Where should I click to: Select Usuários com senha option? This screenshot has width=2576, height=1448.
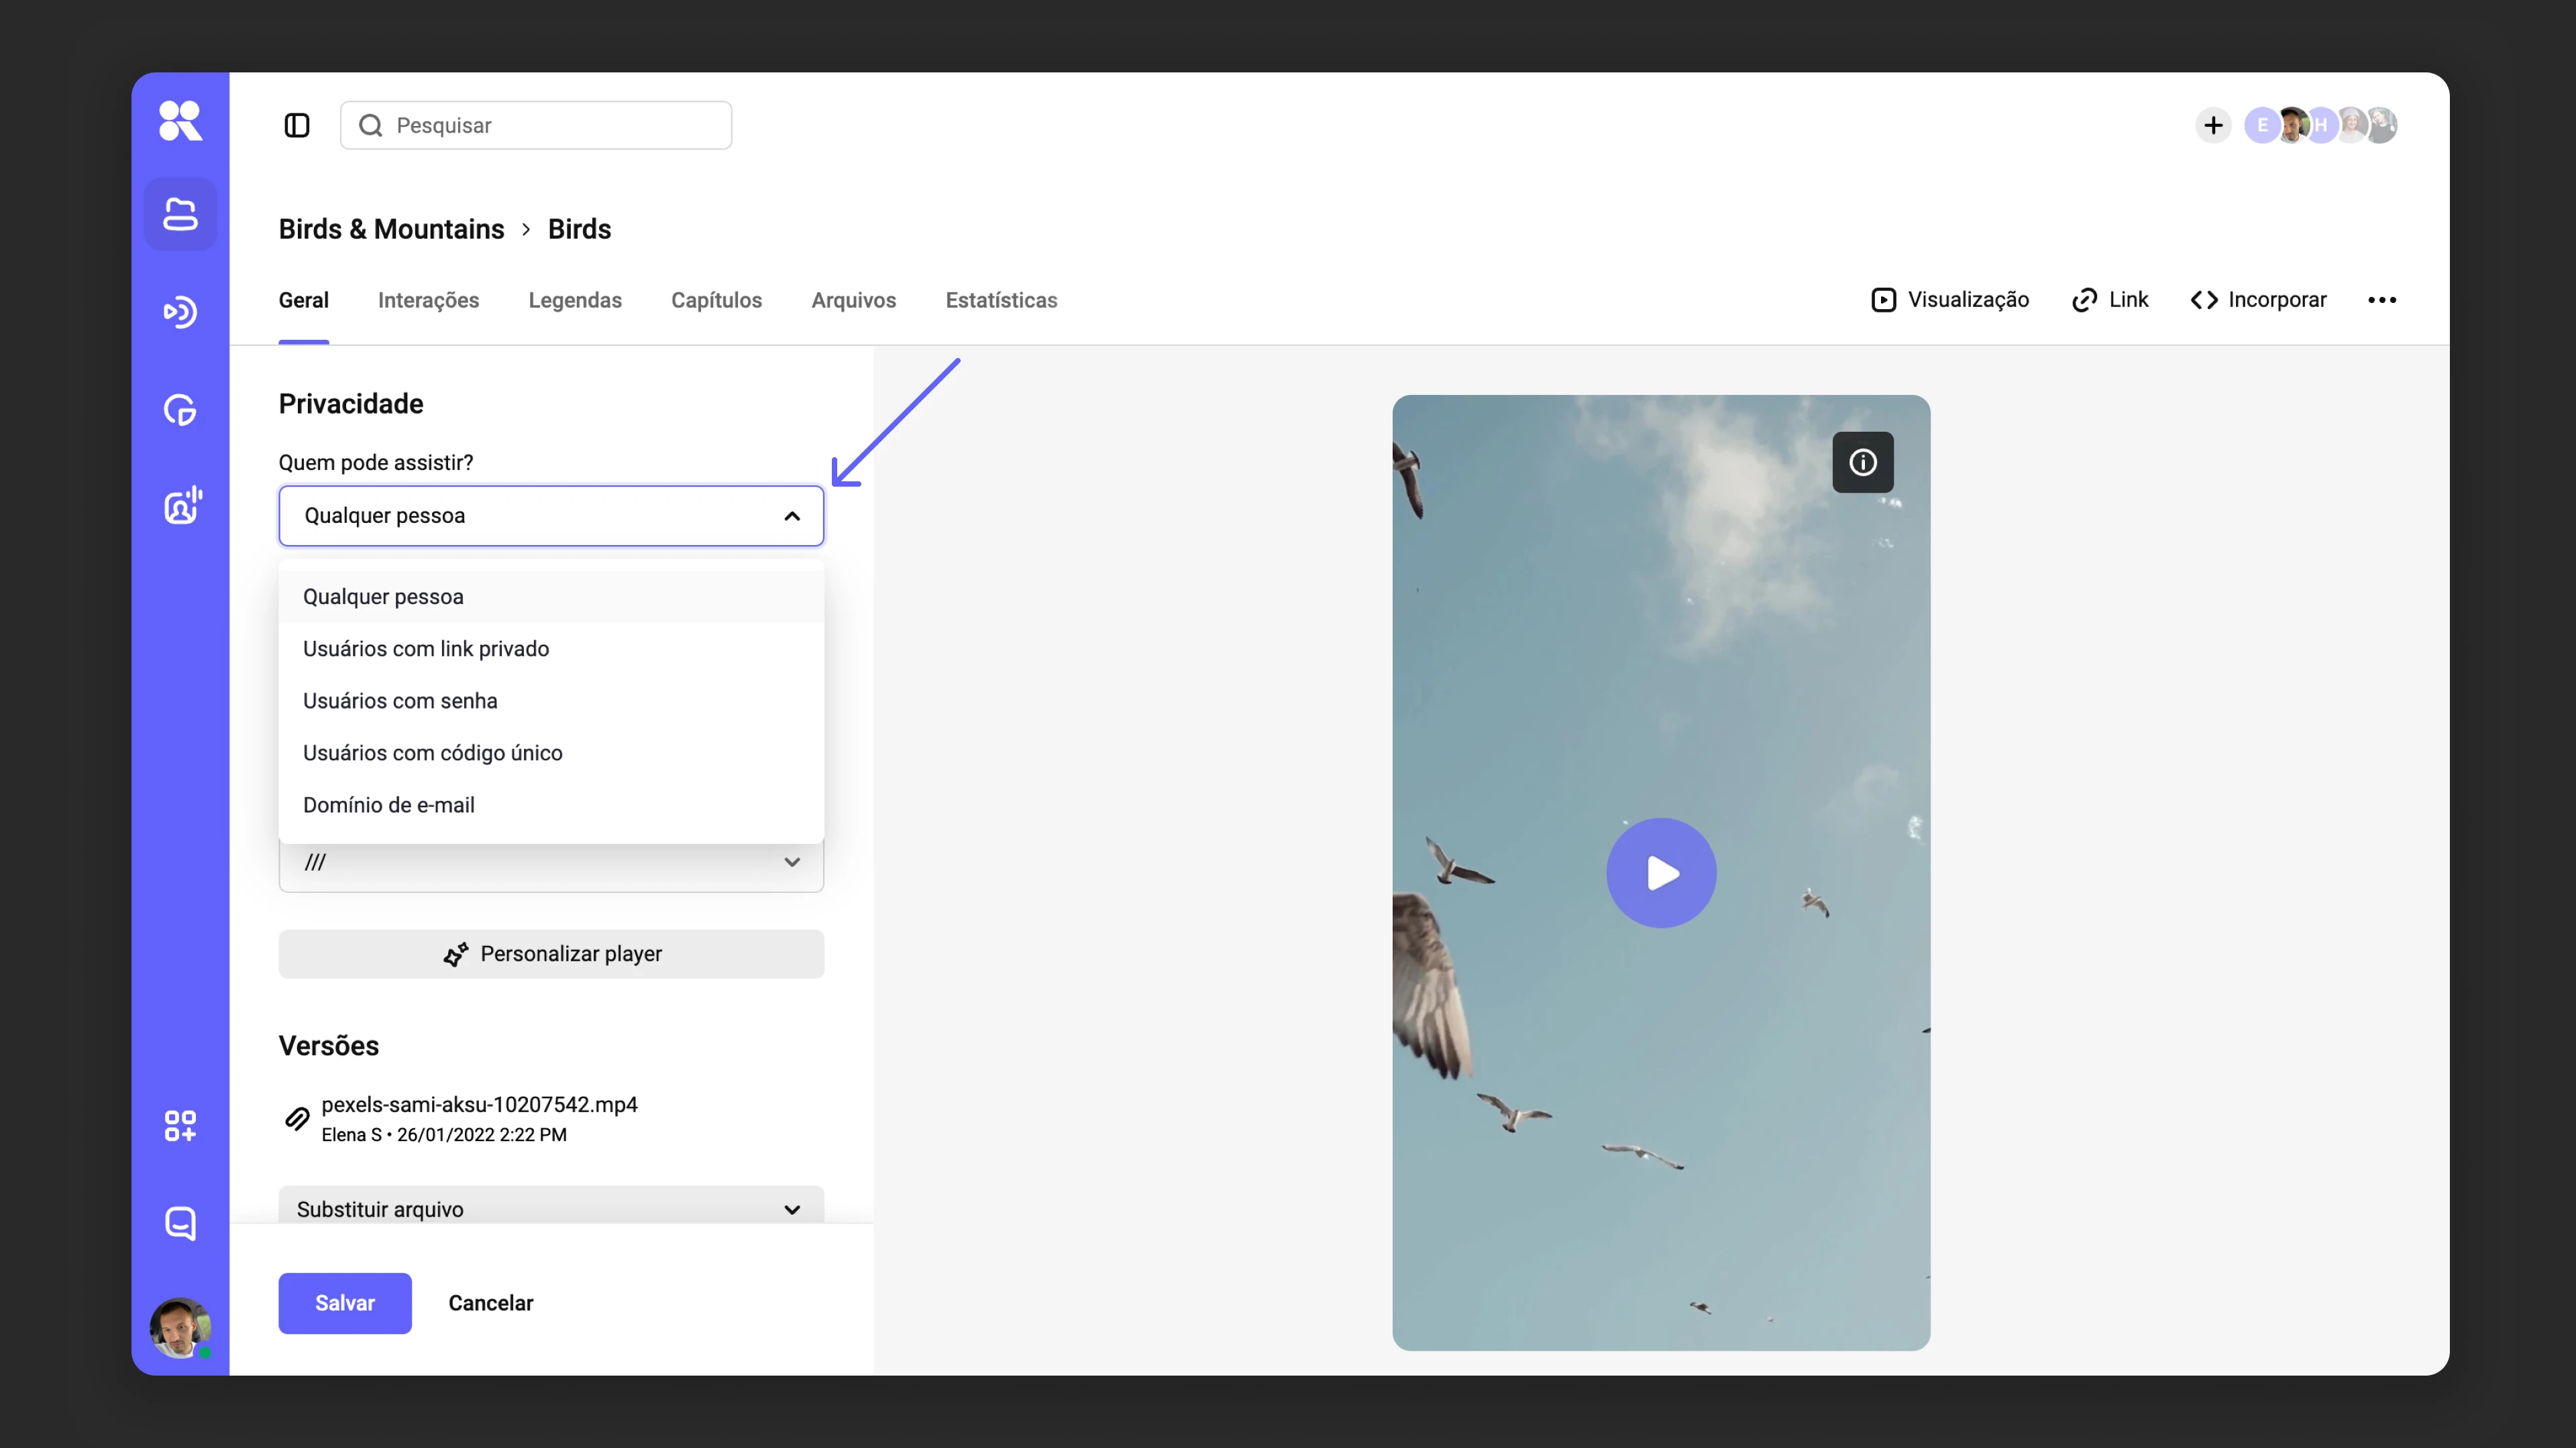[551, 701]
